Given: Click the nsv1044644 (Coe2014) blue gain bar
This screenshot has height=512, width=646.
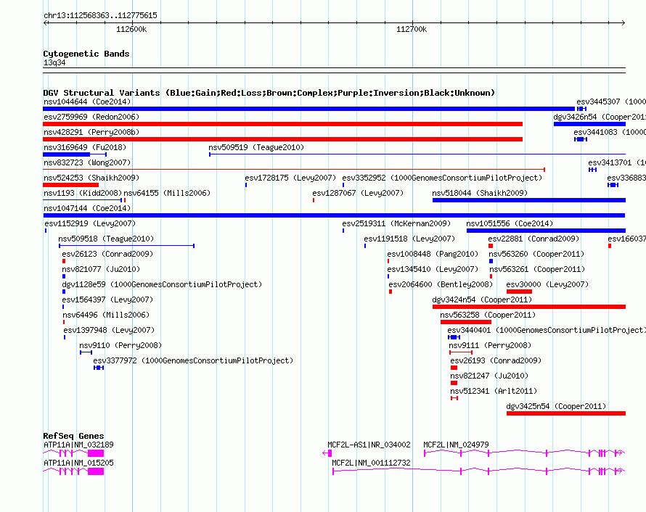Looking at the screenshot, I should 309,109.
